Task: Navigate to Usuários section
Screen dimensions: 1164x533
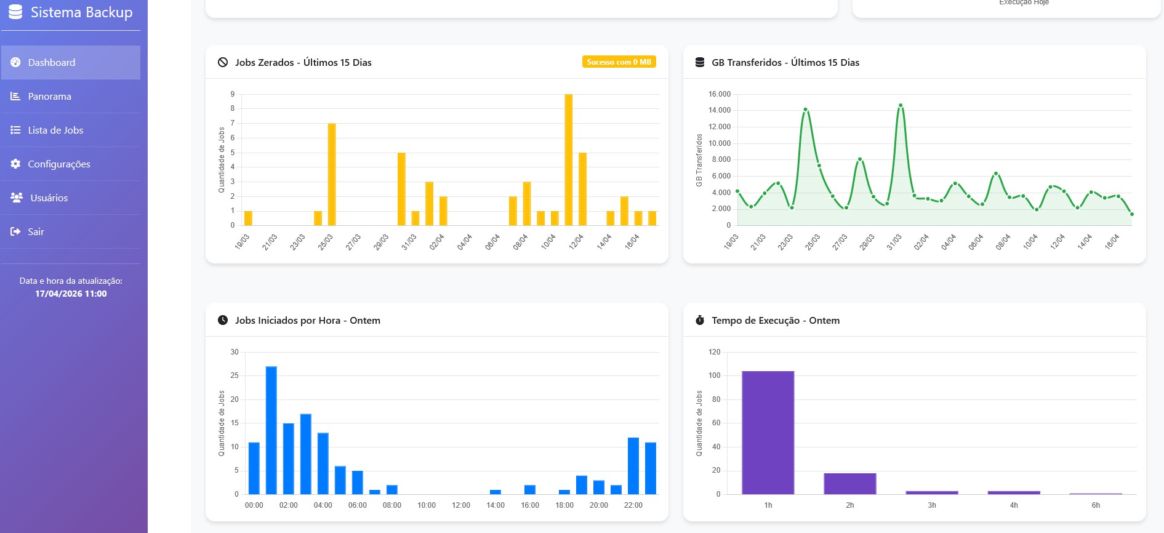Action: click(71, 198)
